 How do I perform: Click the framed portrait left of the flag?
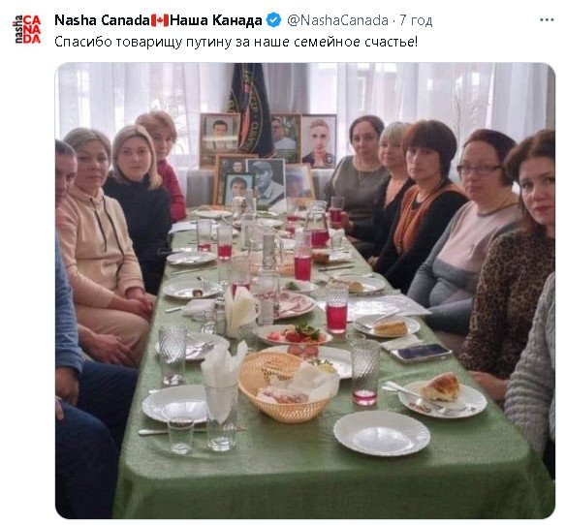click(x=219, y=140)
